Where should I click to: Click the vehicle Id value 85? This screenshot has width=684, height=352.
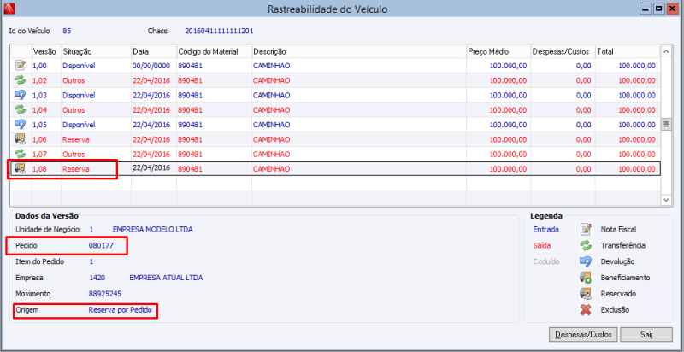tap(67, 31)
